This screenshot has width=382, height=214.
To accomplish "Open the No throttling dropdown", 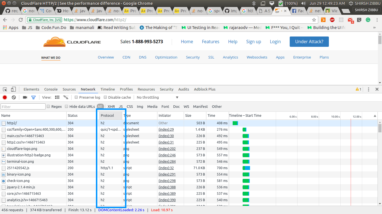I will point(157,97).
